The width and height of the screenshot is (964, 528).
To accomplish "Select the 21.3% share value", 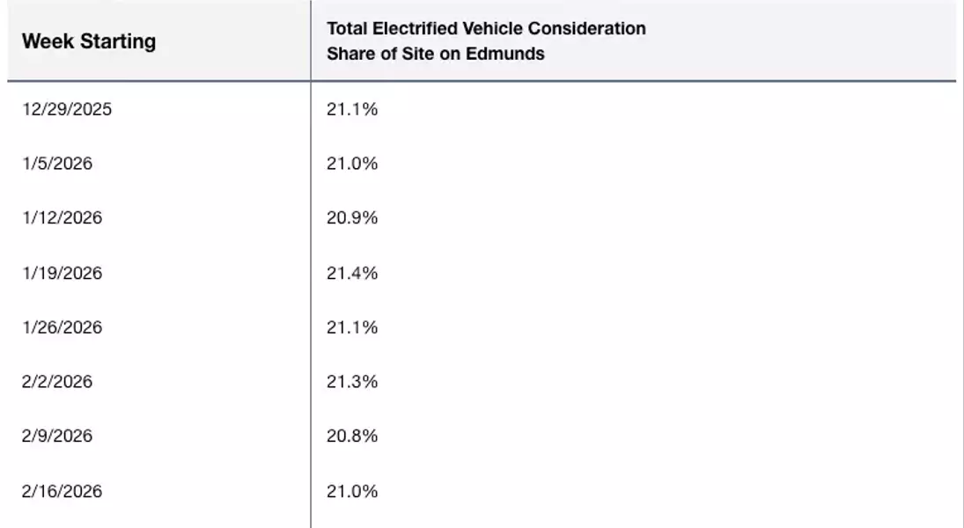I will click(352, 382).
